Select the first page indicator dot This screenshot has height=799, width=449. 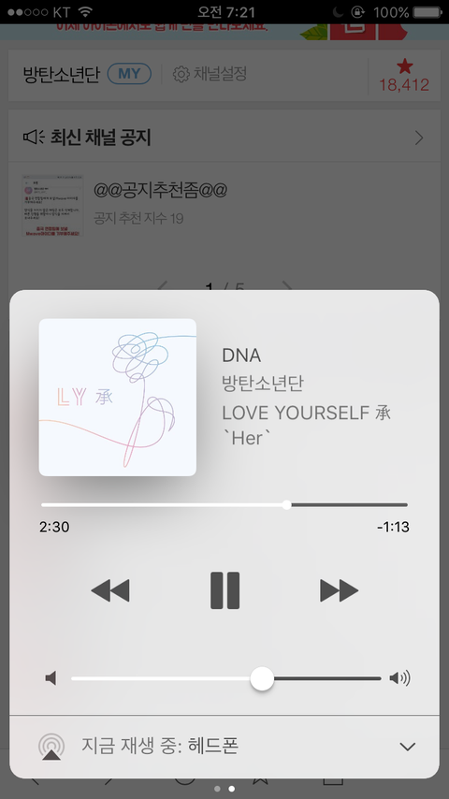click(x=217, y=789)
